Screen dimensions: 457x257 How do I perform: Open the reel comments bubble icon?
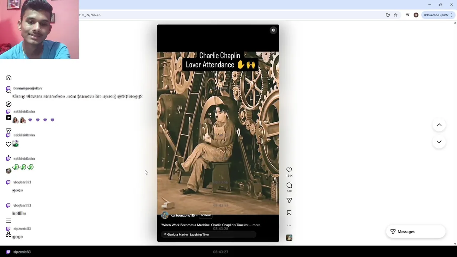coord(289,185)
